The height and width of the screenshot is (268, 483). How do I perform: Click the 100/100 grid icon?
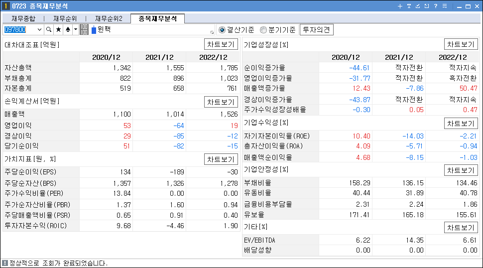tap(84, 29)
